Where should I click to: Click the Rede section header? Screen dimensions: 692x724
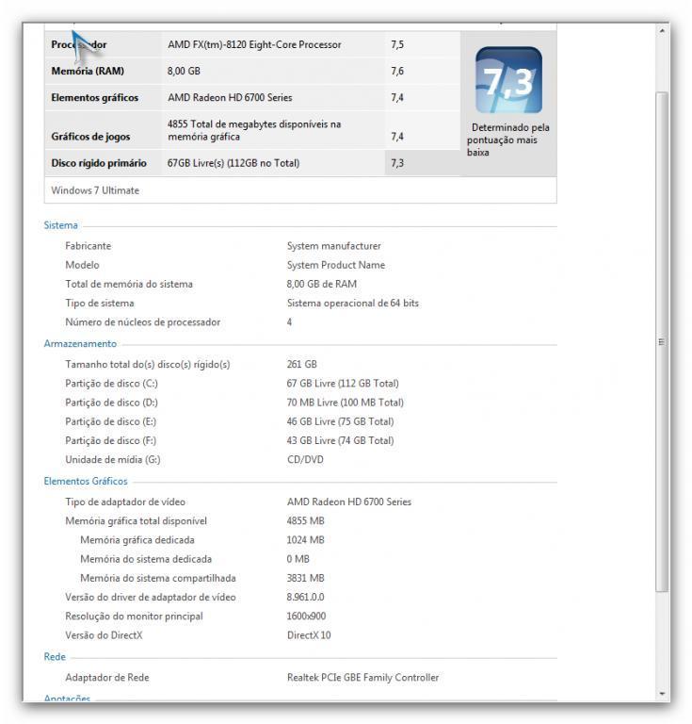coord(55,657)
